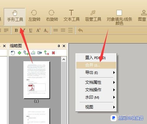The height and width of the screenshot is (124, 147).
Task: Click the extract pages arrow icon
Action: coord(40,53)
